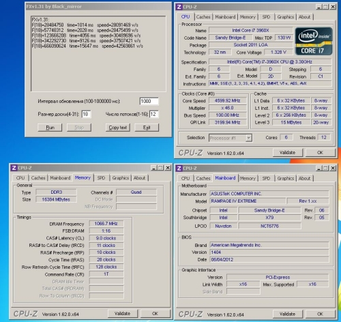Screen dimensions: 341x322
Task: Minimize the Mainboard CPU-Z window
Action: pyautogui.click(x=319, y=169)
